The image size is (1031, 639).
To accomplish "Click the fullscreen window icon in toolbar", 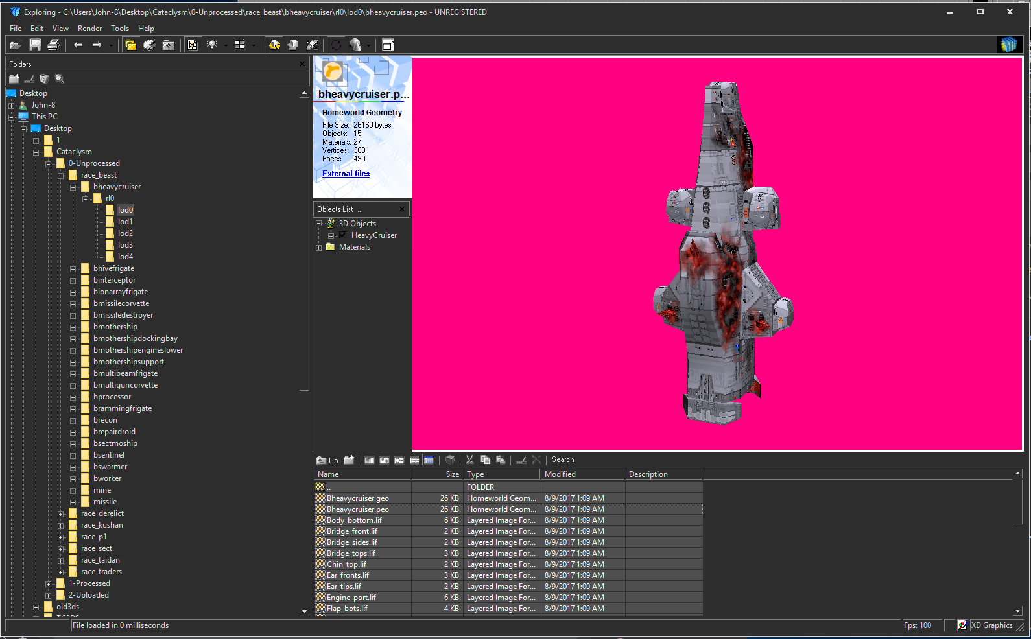I will click(x=388, y=45).
